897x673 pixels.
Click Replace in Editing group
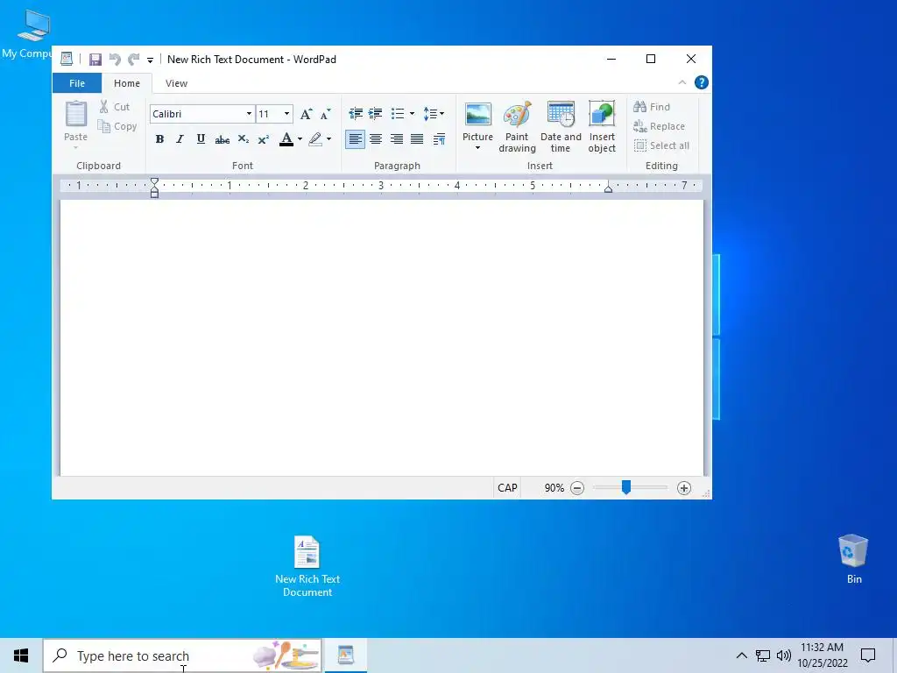[659, 126]
